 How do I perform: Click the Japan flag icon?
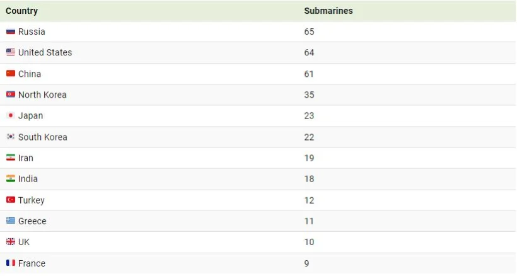click(x=11, y=116)
